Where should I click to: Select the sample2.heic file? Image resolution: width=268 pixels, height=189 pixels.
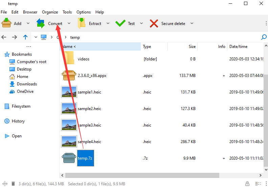pyautogui.click(x=89, y=109)
